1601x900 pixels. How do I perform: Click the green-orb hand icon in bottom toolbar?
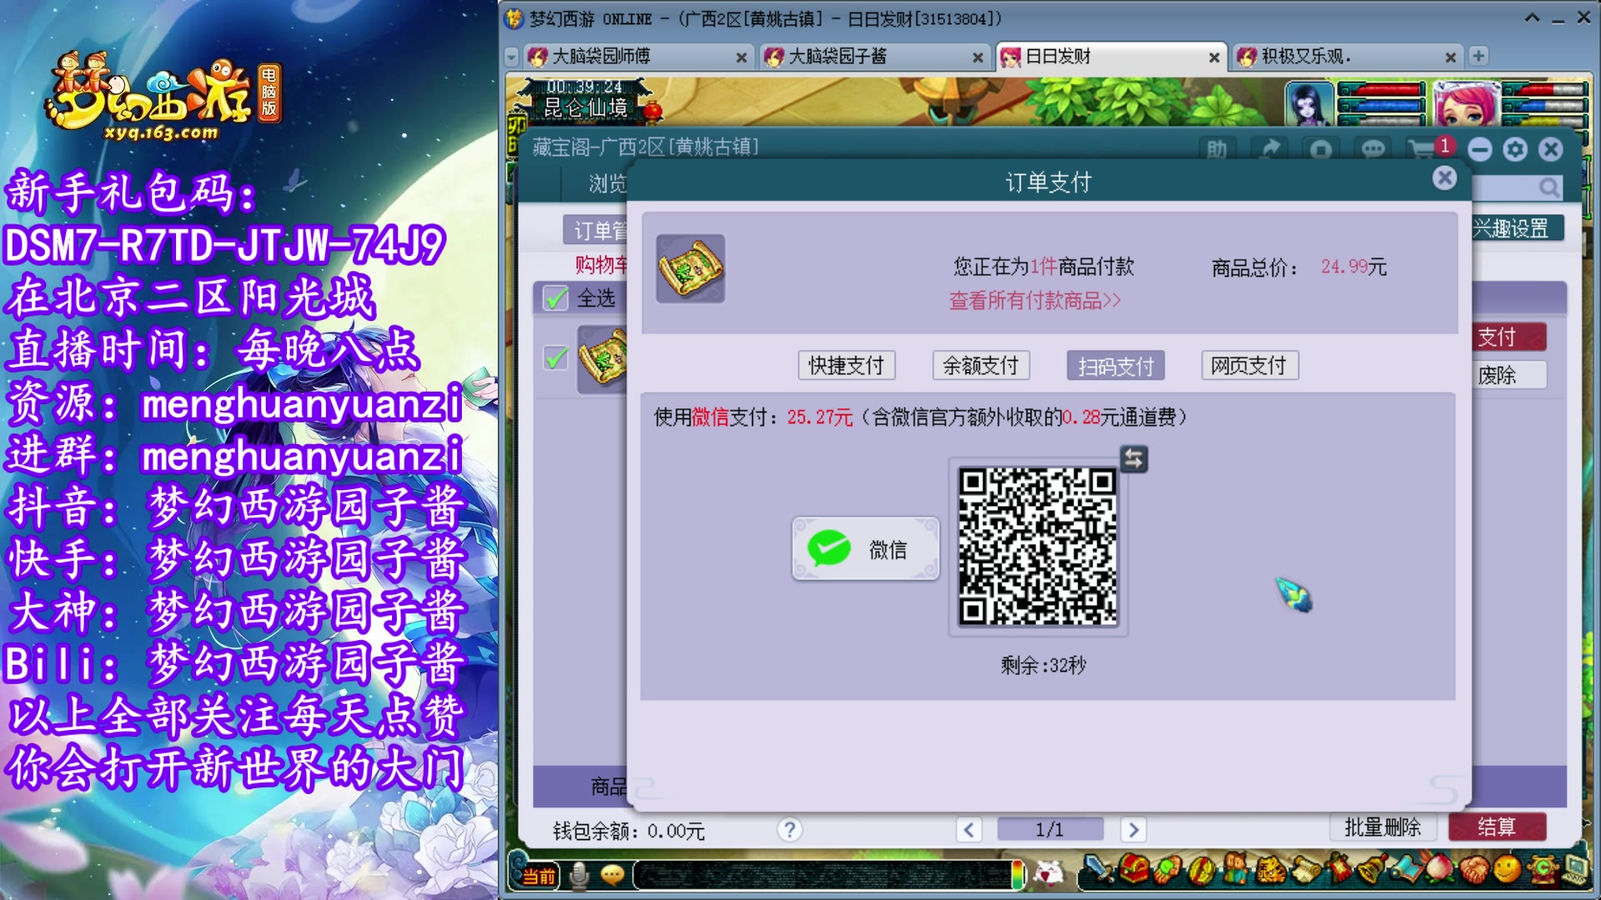(x=1168, y=869)
